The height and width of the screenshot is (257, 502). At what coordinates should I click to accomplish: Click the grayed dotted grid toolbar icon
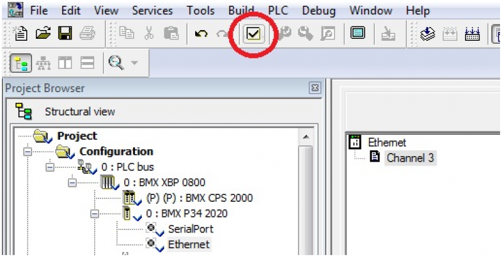(450, 33)
